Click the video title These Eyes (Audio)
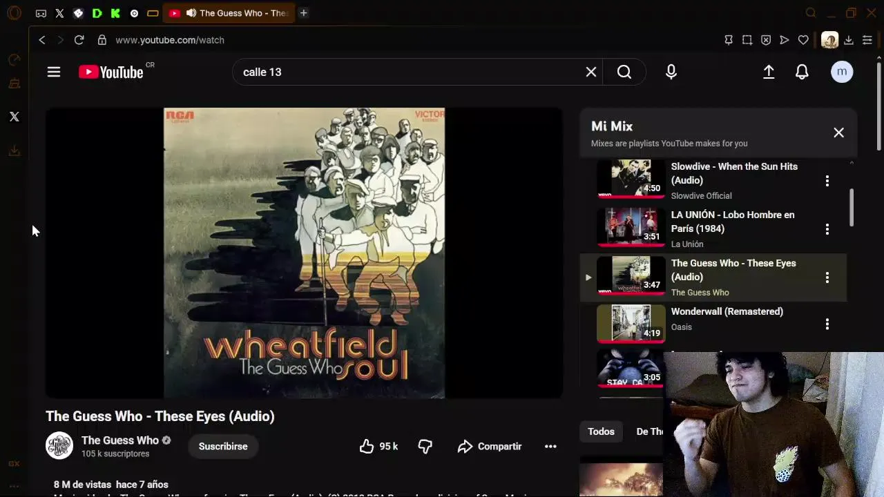The image size is (884, 497). point(160,416)
